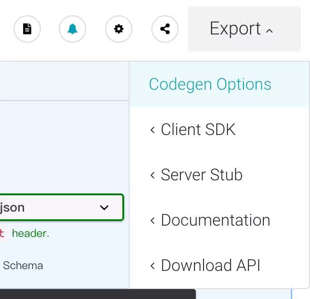The width and height of the screenshot is (310, 299).
Task: Click the dark bar at the bottom
Action: (98, 294)
